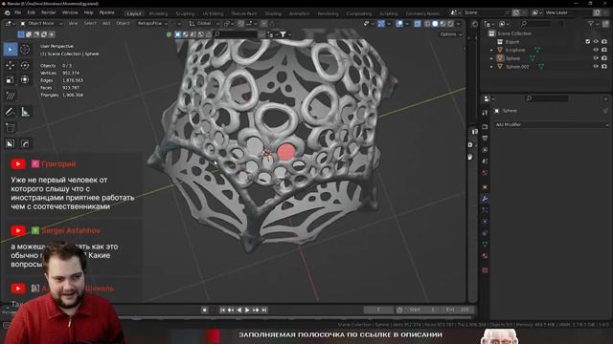Screen dimensions: 613x344
Task: Open the Scene properties tab
Action: (x=486, y=161)
